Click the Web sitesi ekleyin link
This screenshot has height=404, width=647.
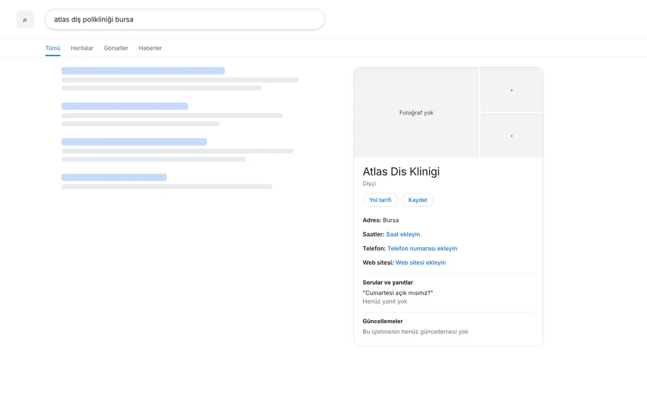420,262
